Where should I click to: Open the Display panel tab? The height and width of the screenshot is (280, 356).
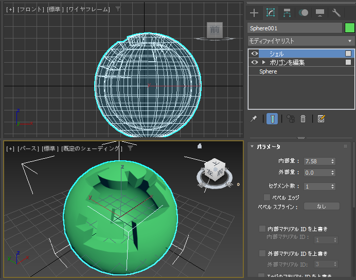click(x=320, y=13)
